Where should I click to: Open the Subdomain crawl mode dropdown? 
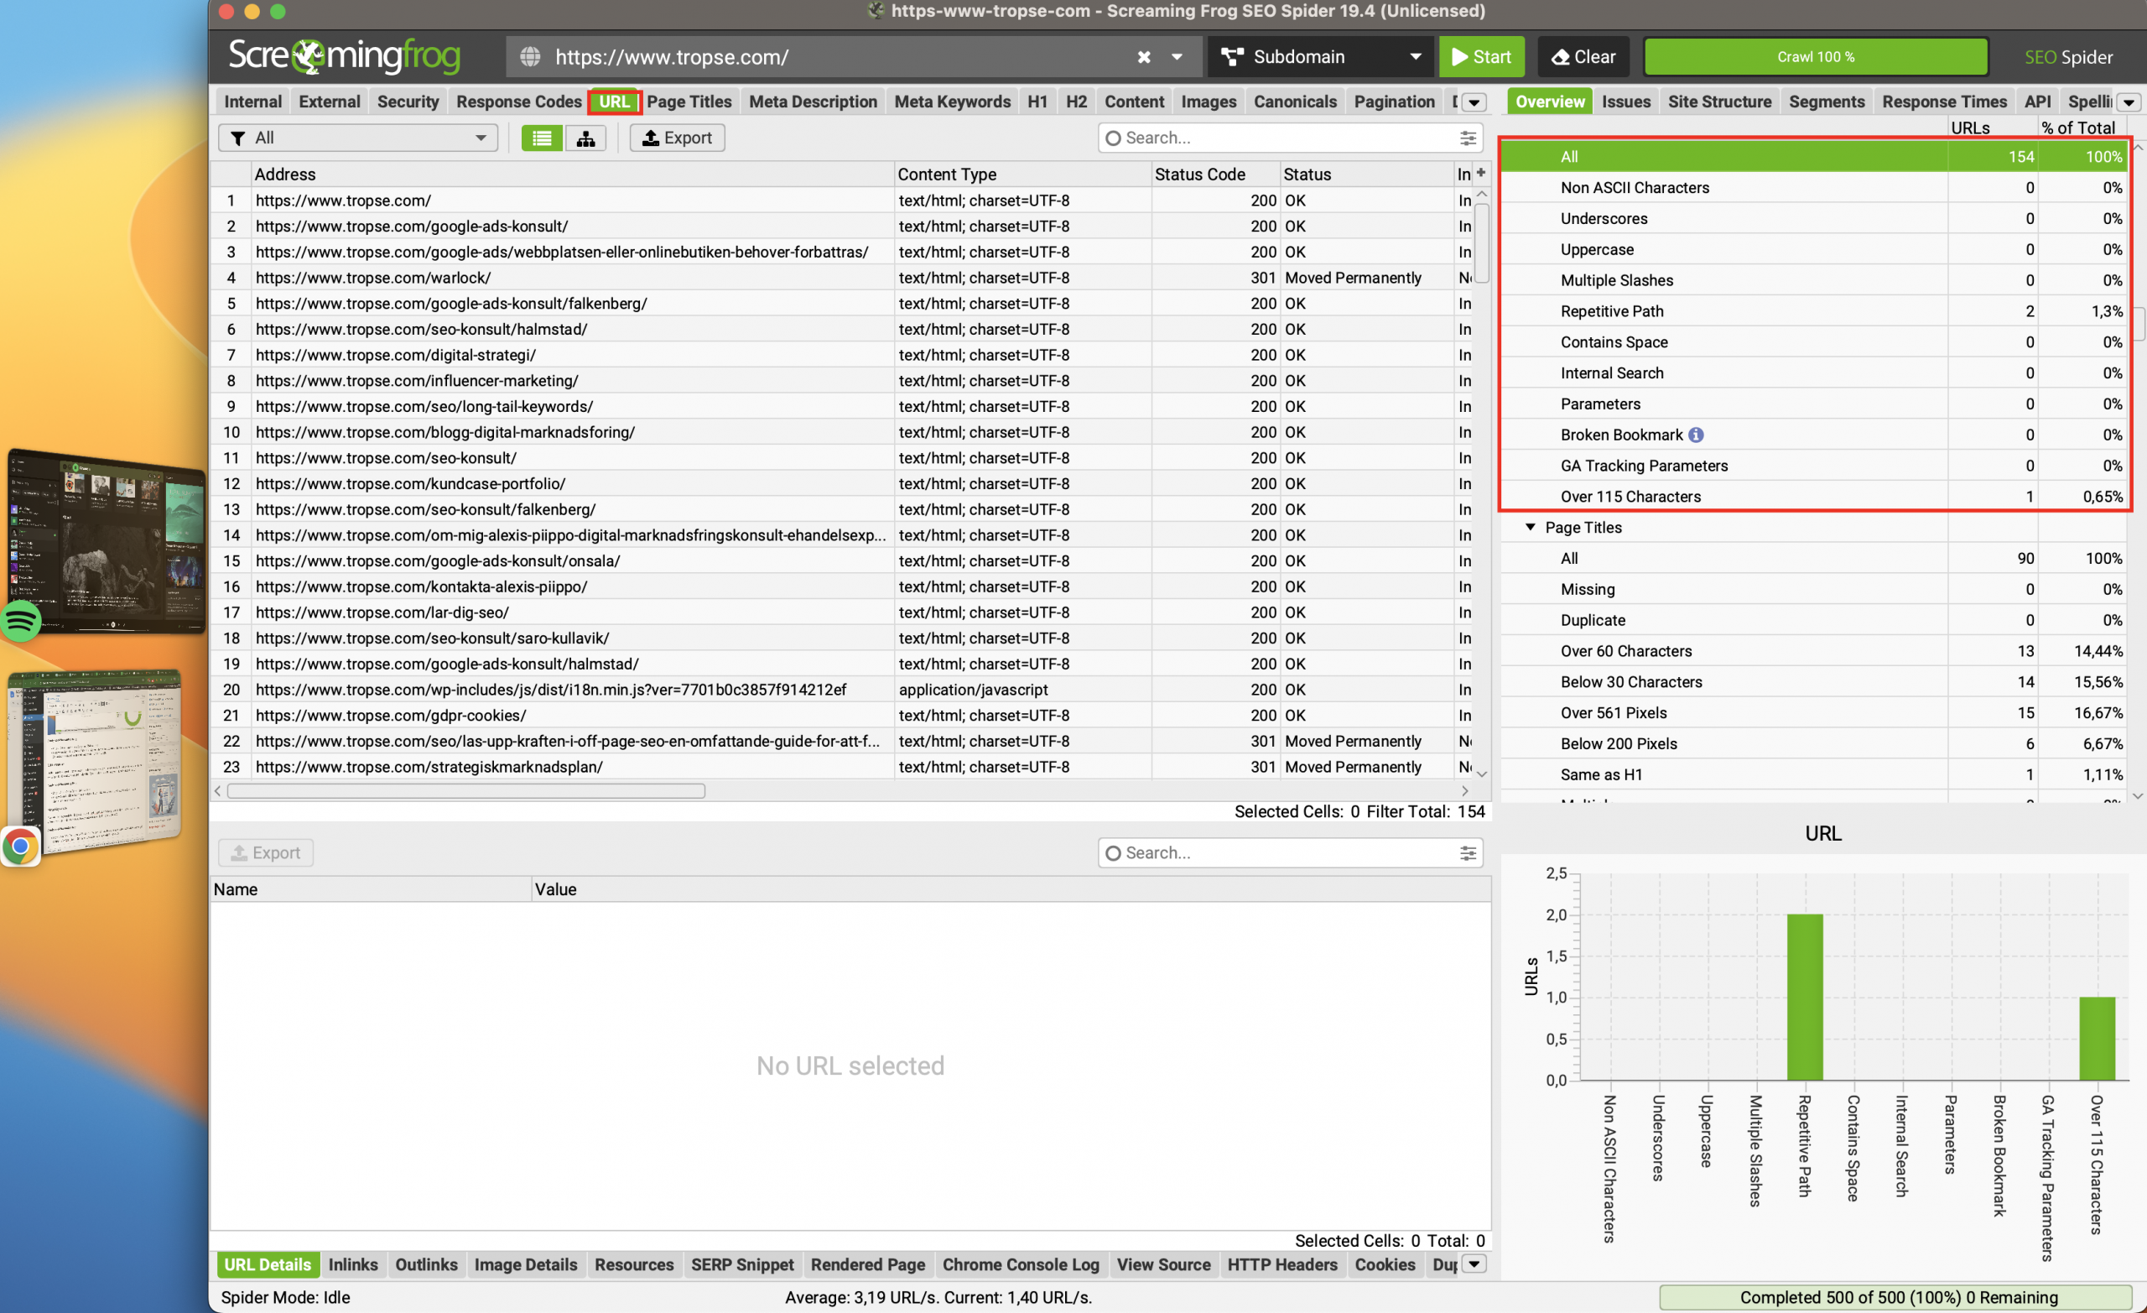click(1320, 57)
